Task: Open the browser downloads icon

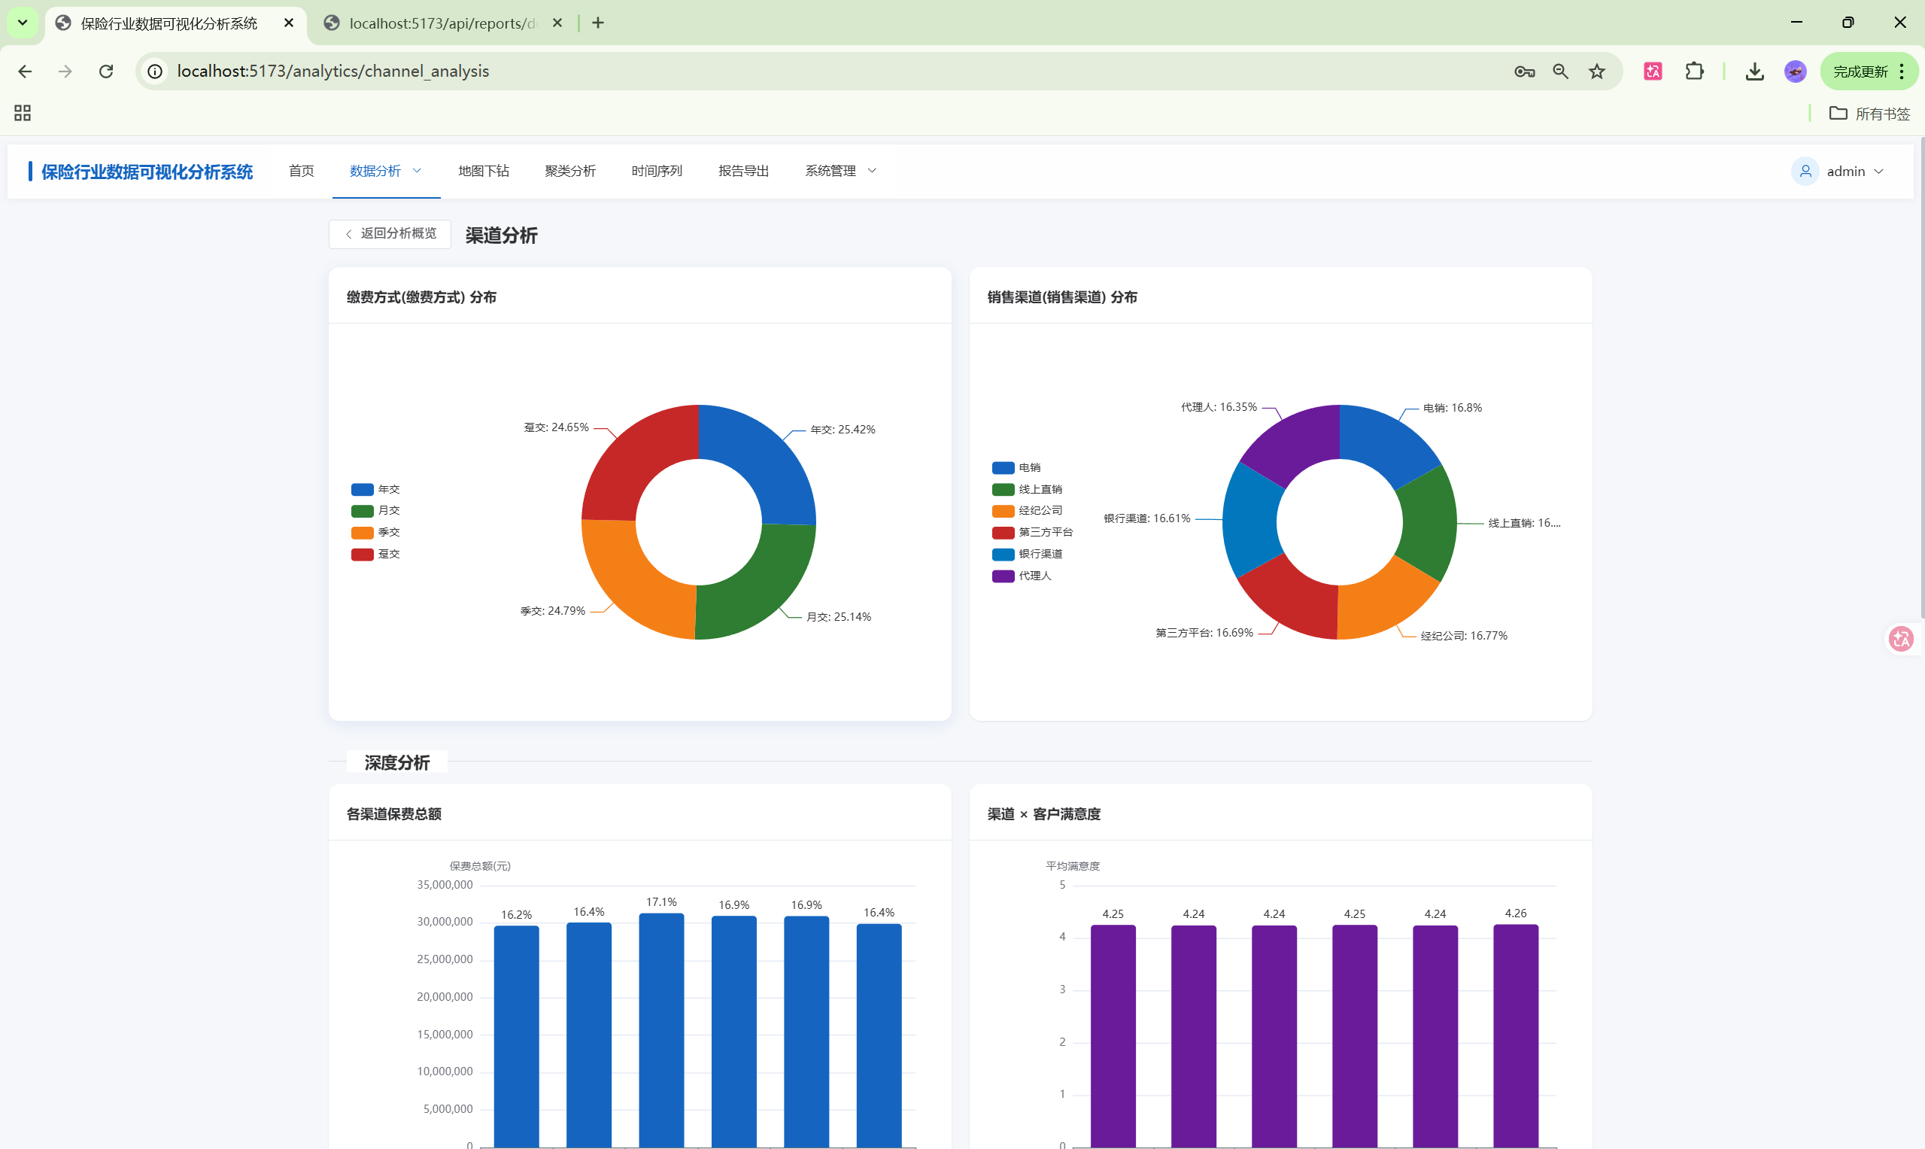Action: point(1755,71)
